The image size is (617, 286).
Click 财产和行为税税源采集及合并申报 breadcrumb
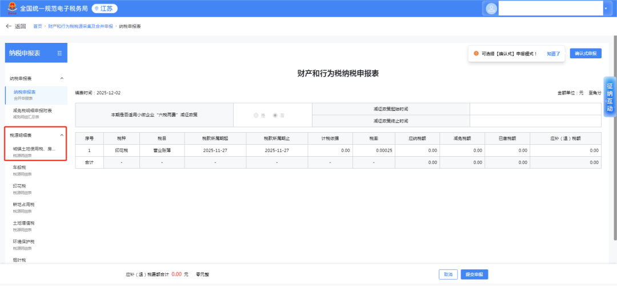tap(81, 26)
